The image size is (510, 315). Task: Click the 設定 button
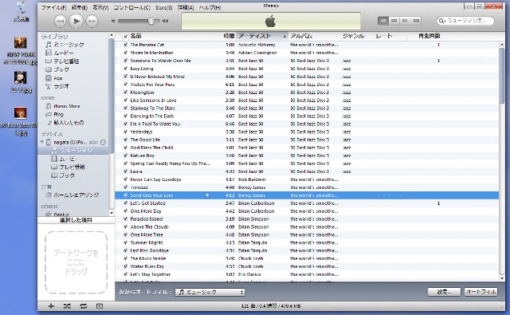tap(444, 292)
